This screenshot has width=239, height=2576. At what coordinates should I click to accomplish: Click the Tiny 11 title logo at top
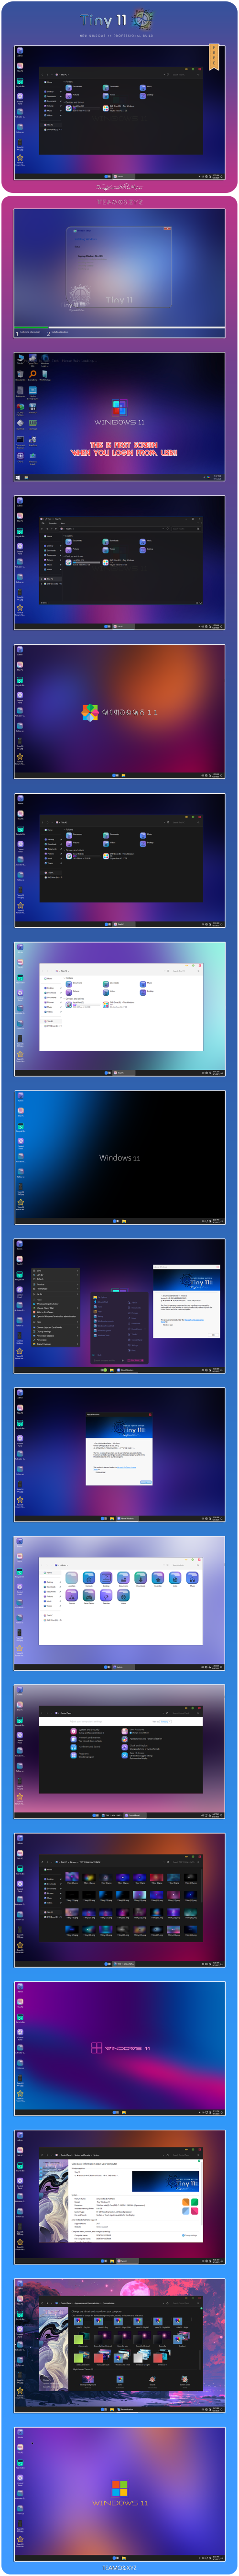[x=118, y=21]
